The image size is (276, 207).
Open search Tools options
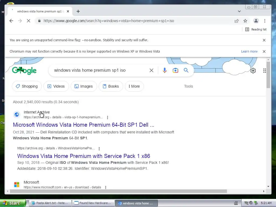point(188,86)
